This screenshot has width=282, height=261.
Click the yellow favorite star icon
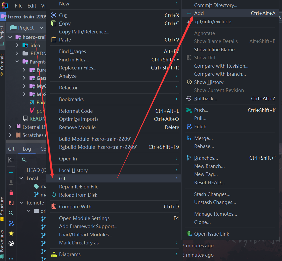[11, 233]
